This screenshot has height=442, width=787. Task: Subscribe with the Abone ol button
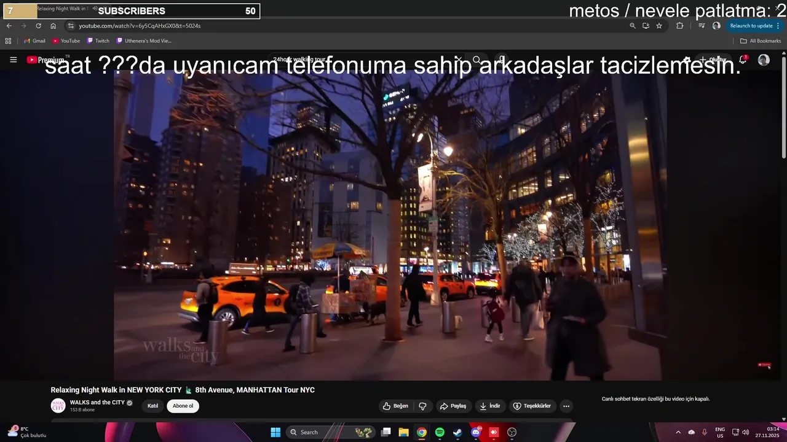(x=183, y=406)
